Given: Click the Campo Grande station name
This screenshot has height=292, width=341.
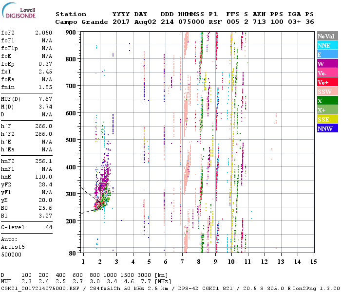Looking at the screenshot, I should (x=81, y=22).
